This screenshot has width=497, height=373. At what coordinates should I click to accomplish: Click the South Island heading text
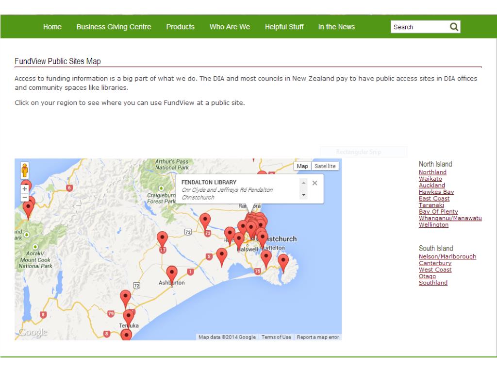[x=436, y=248]
